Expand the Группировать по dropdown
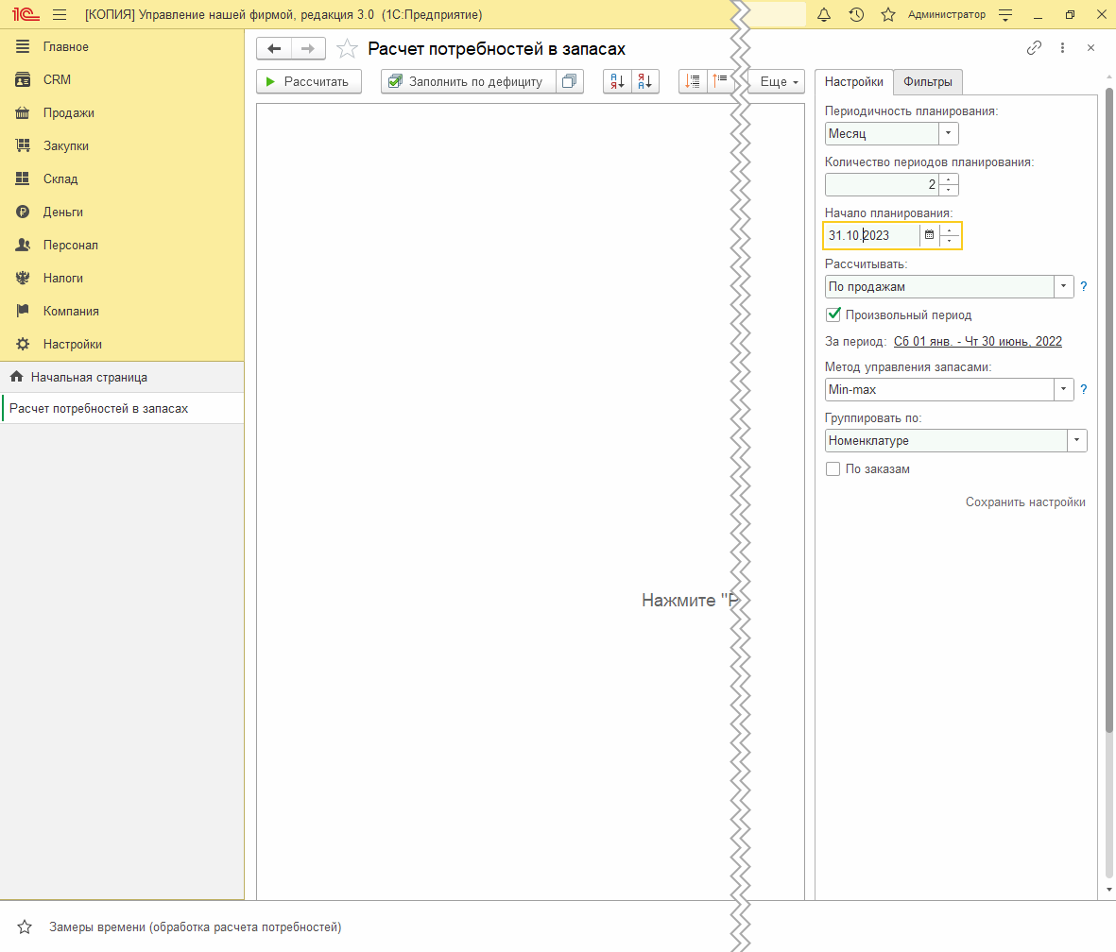 [x=1077, y=440]
